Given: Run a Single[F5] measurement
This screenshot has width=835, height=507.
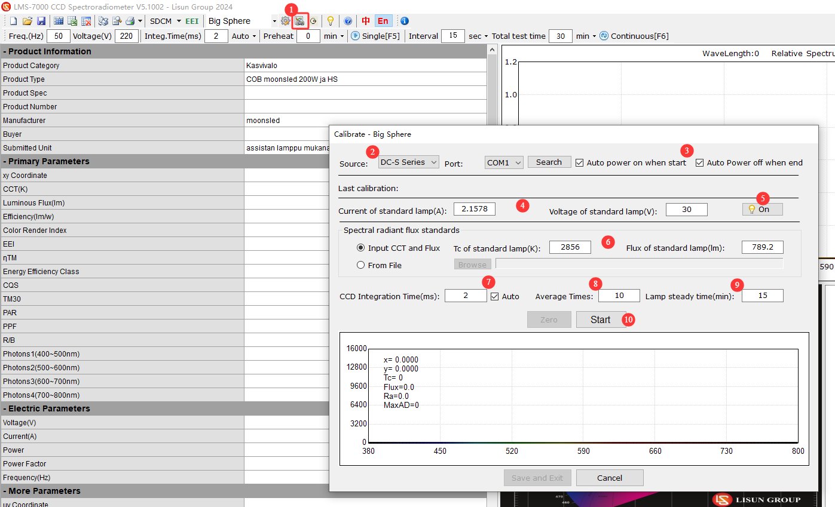Looking at the screenshot, I should (x=375, y=36).
